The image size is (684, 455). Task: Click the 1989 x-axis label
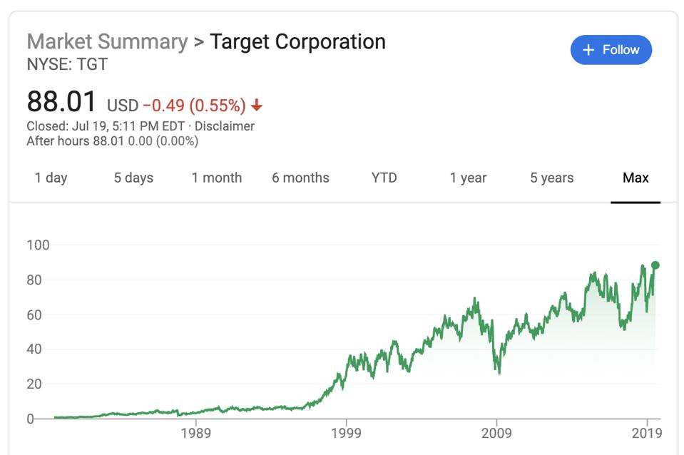pos(195,434)
